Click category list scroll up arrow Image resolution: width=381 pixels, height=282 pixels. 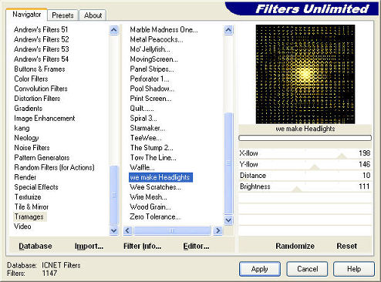tap(113, 30)
